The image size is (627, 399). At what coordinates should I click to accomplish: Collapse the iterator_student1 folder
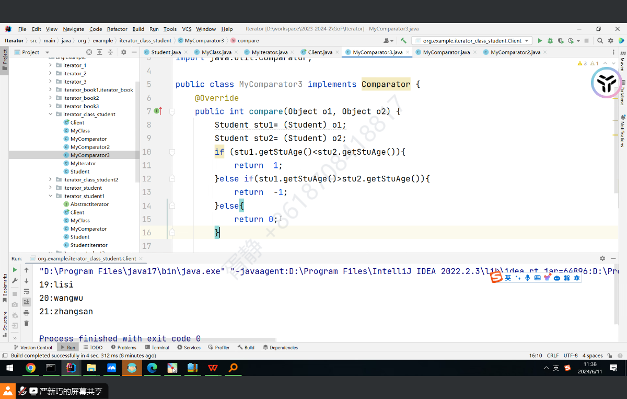tap(51, 196)
